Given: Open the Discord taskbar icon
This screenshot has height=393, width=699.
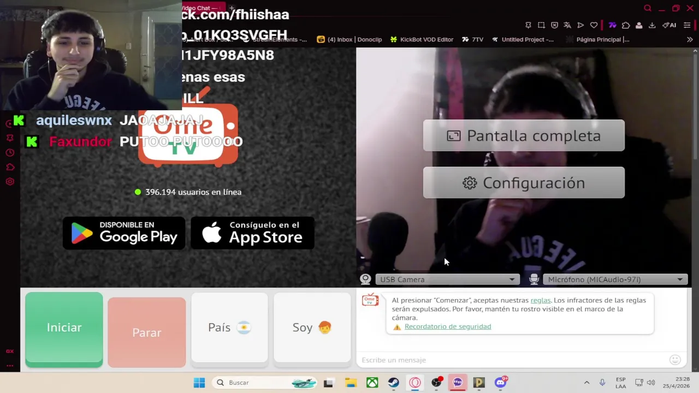Looking at the screenshot, I should (x=501, y=383).
